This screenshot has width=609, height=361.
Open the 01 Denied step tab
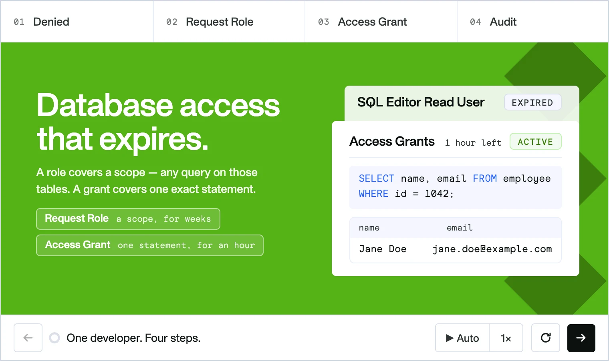pos(77,22)
